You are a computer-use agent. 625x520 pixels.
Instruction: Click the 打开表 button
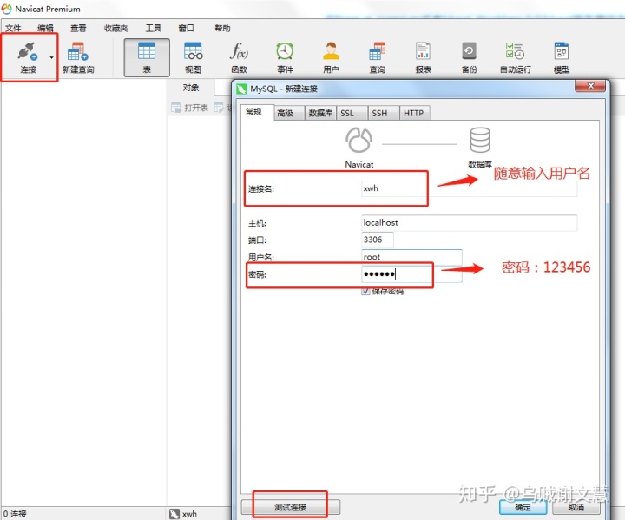click(x=190, y=108)
